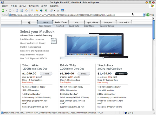Open the Back history dropdown arrow
The width and height of the screenshot is (156, 115).
(6, 10)
